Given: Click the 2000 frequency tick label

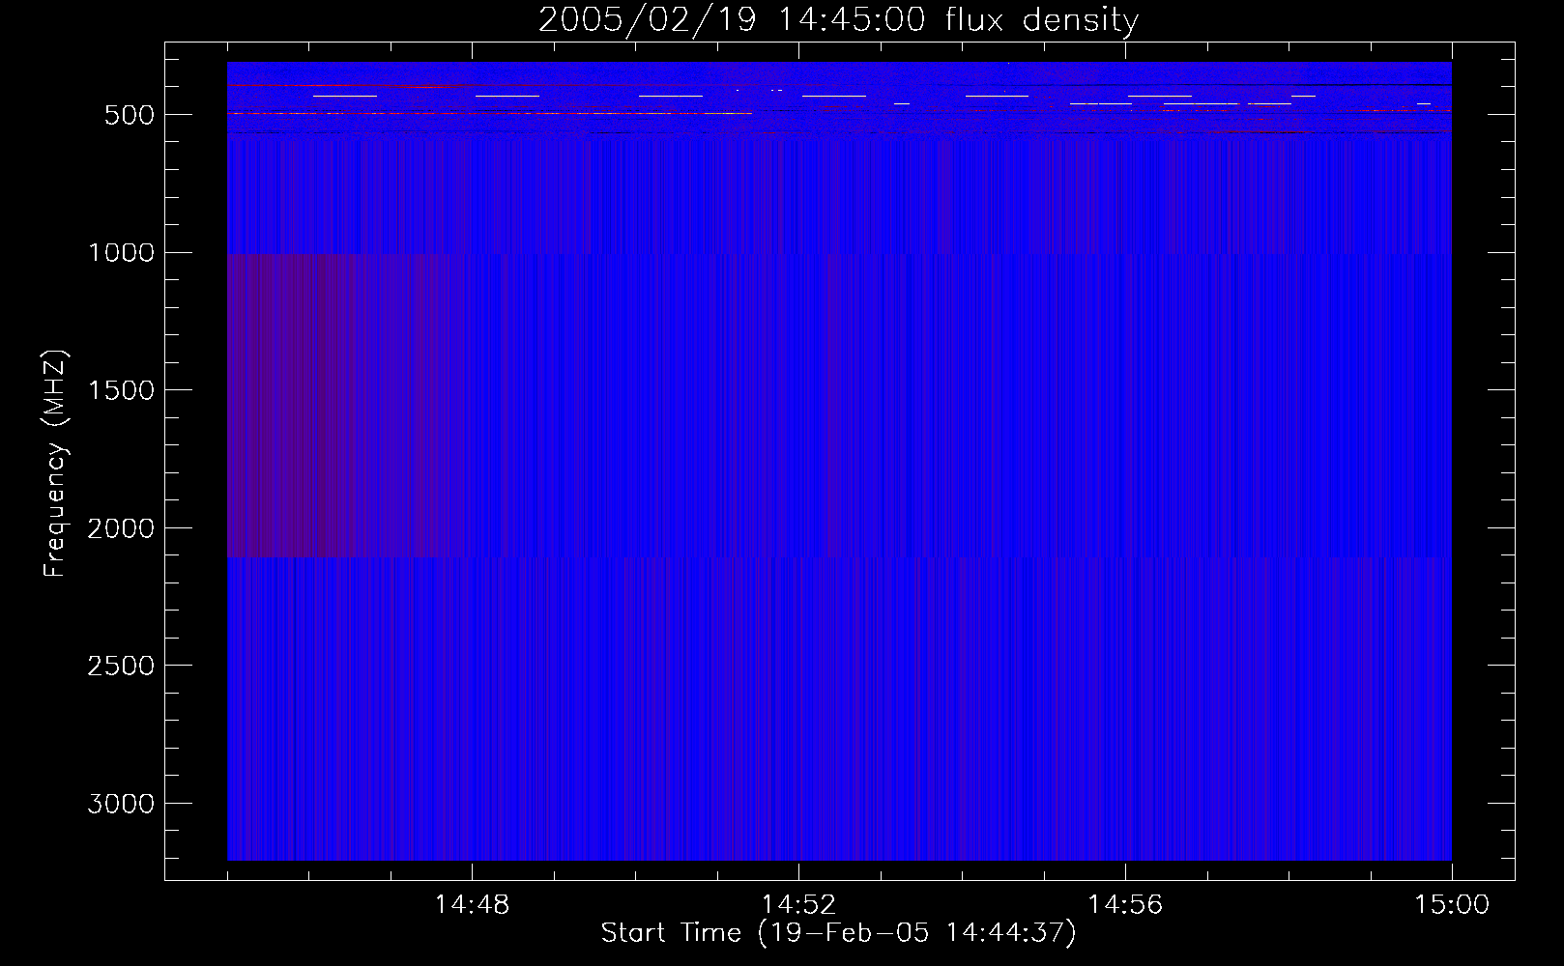Looking at the screenshot, I should 121,528.
